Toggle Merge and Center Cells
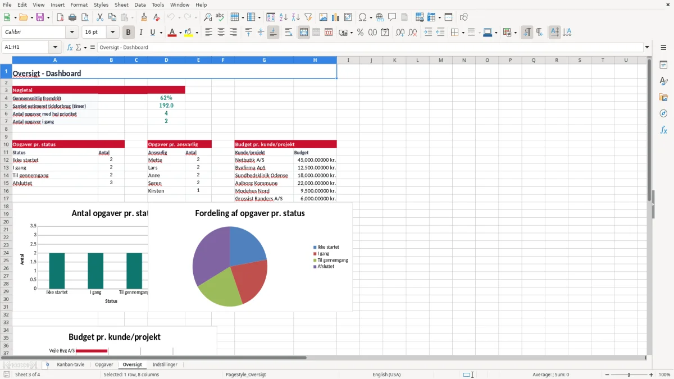Image resolution: width=674 pixels, height=379 pixels. coord(304,33)
